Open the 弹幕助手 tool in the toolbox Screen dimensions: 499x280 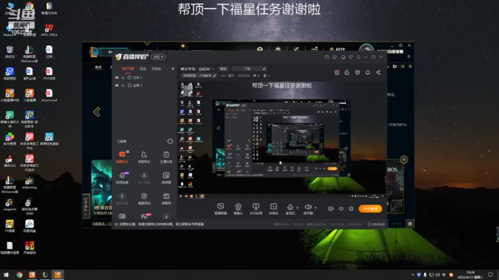tap(122, 157)
